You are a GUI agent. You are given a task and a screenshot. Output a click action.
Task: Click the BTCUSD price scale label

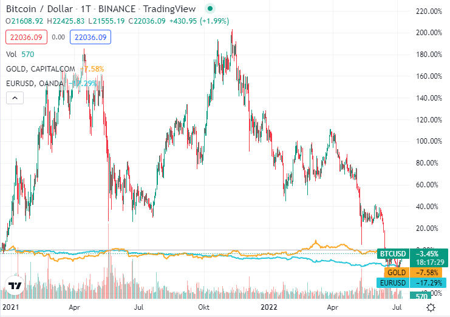(x=393, y=254)
